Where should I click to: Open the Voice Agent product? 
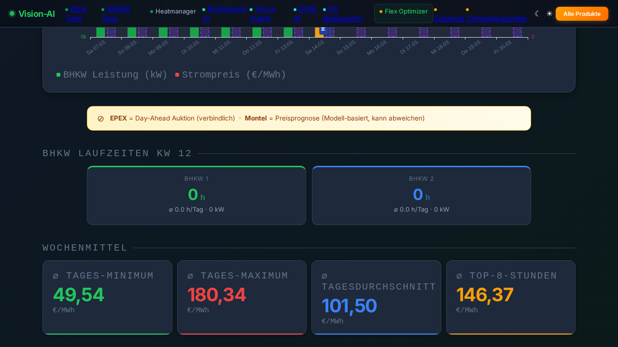tap(264, 13)
